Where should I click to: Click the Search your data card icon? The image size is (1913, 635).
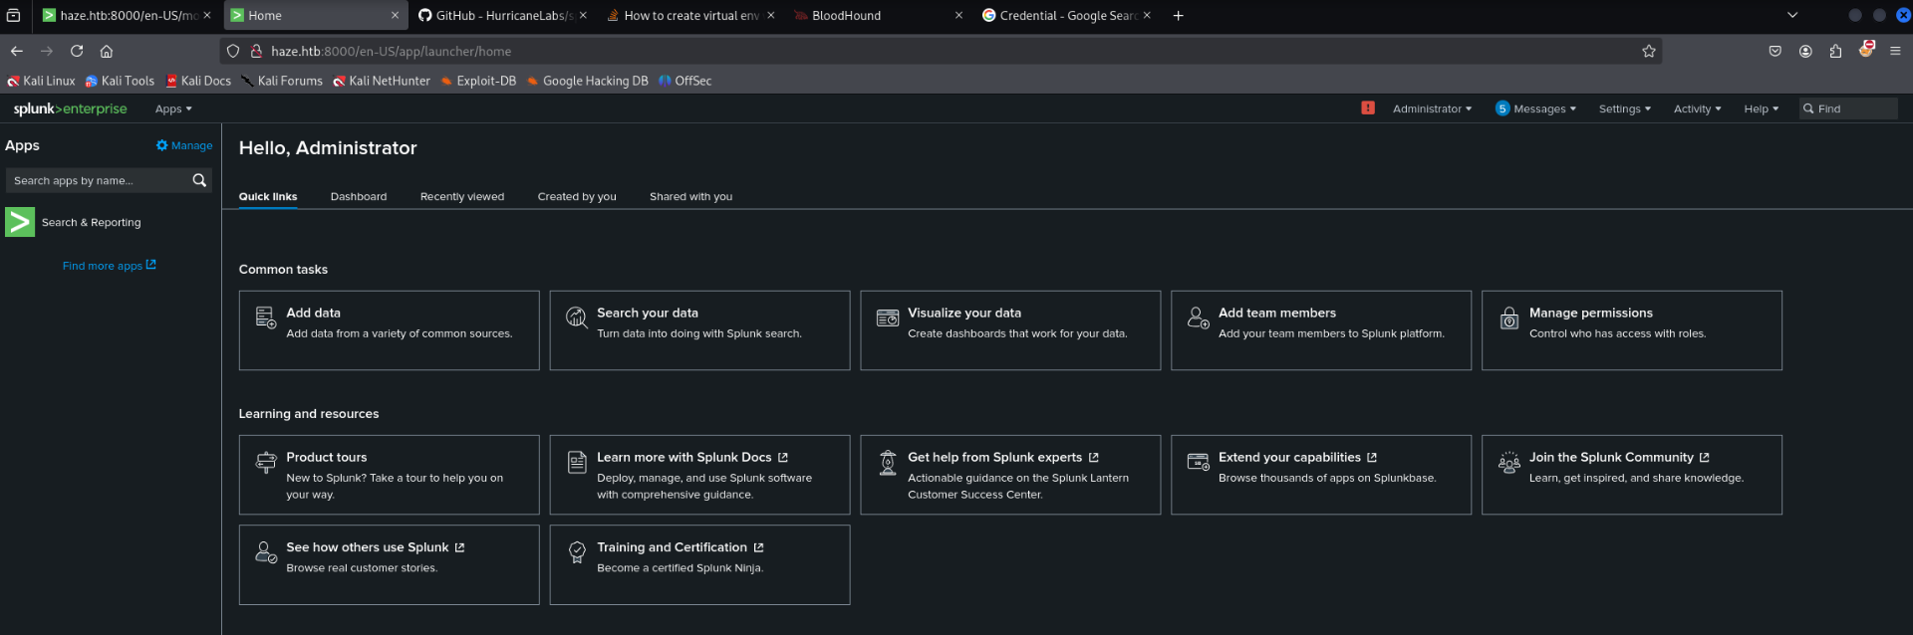point(577,317)
